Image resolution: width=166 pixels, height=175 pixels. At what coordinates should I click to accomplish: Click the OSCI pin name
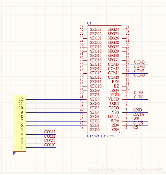click(x=114, y=104)
